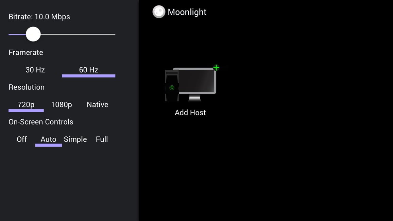This screenshot has height=221, width=393.
Task: Set on-screen controls to Auto
Action: point(48,139)
